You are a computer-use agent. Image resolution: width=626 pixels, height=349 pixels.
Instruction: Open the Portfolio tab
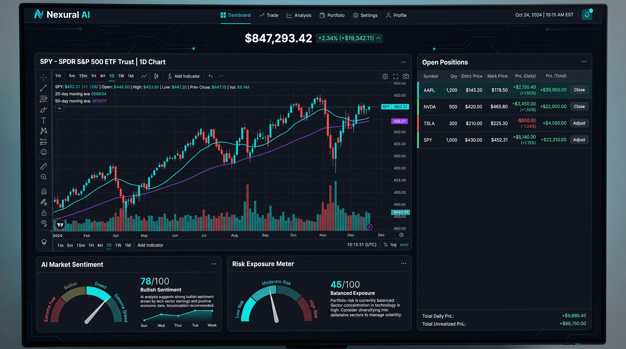coord(332,15)
